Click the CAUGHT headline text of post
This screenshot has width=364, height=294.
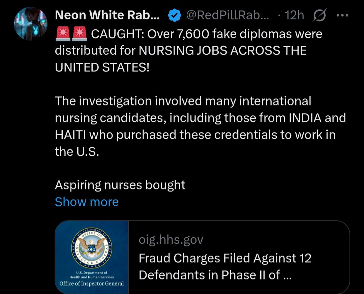tap(206, 34)
